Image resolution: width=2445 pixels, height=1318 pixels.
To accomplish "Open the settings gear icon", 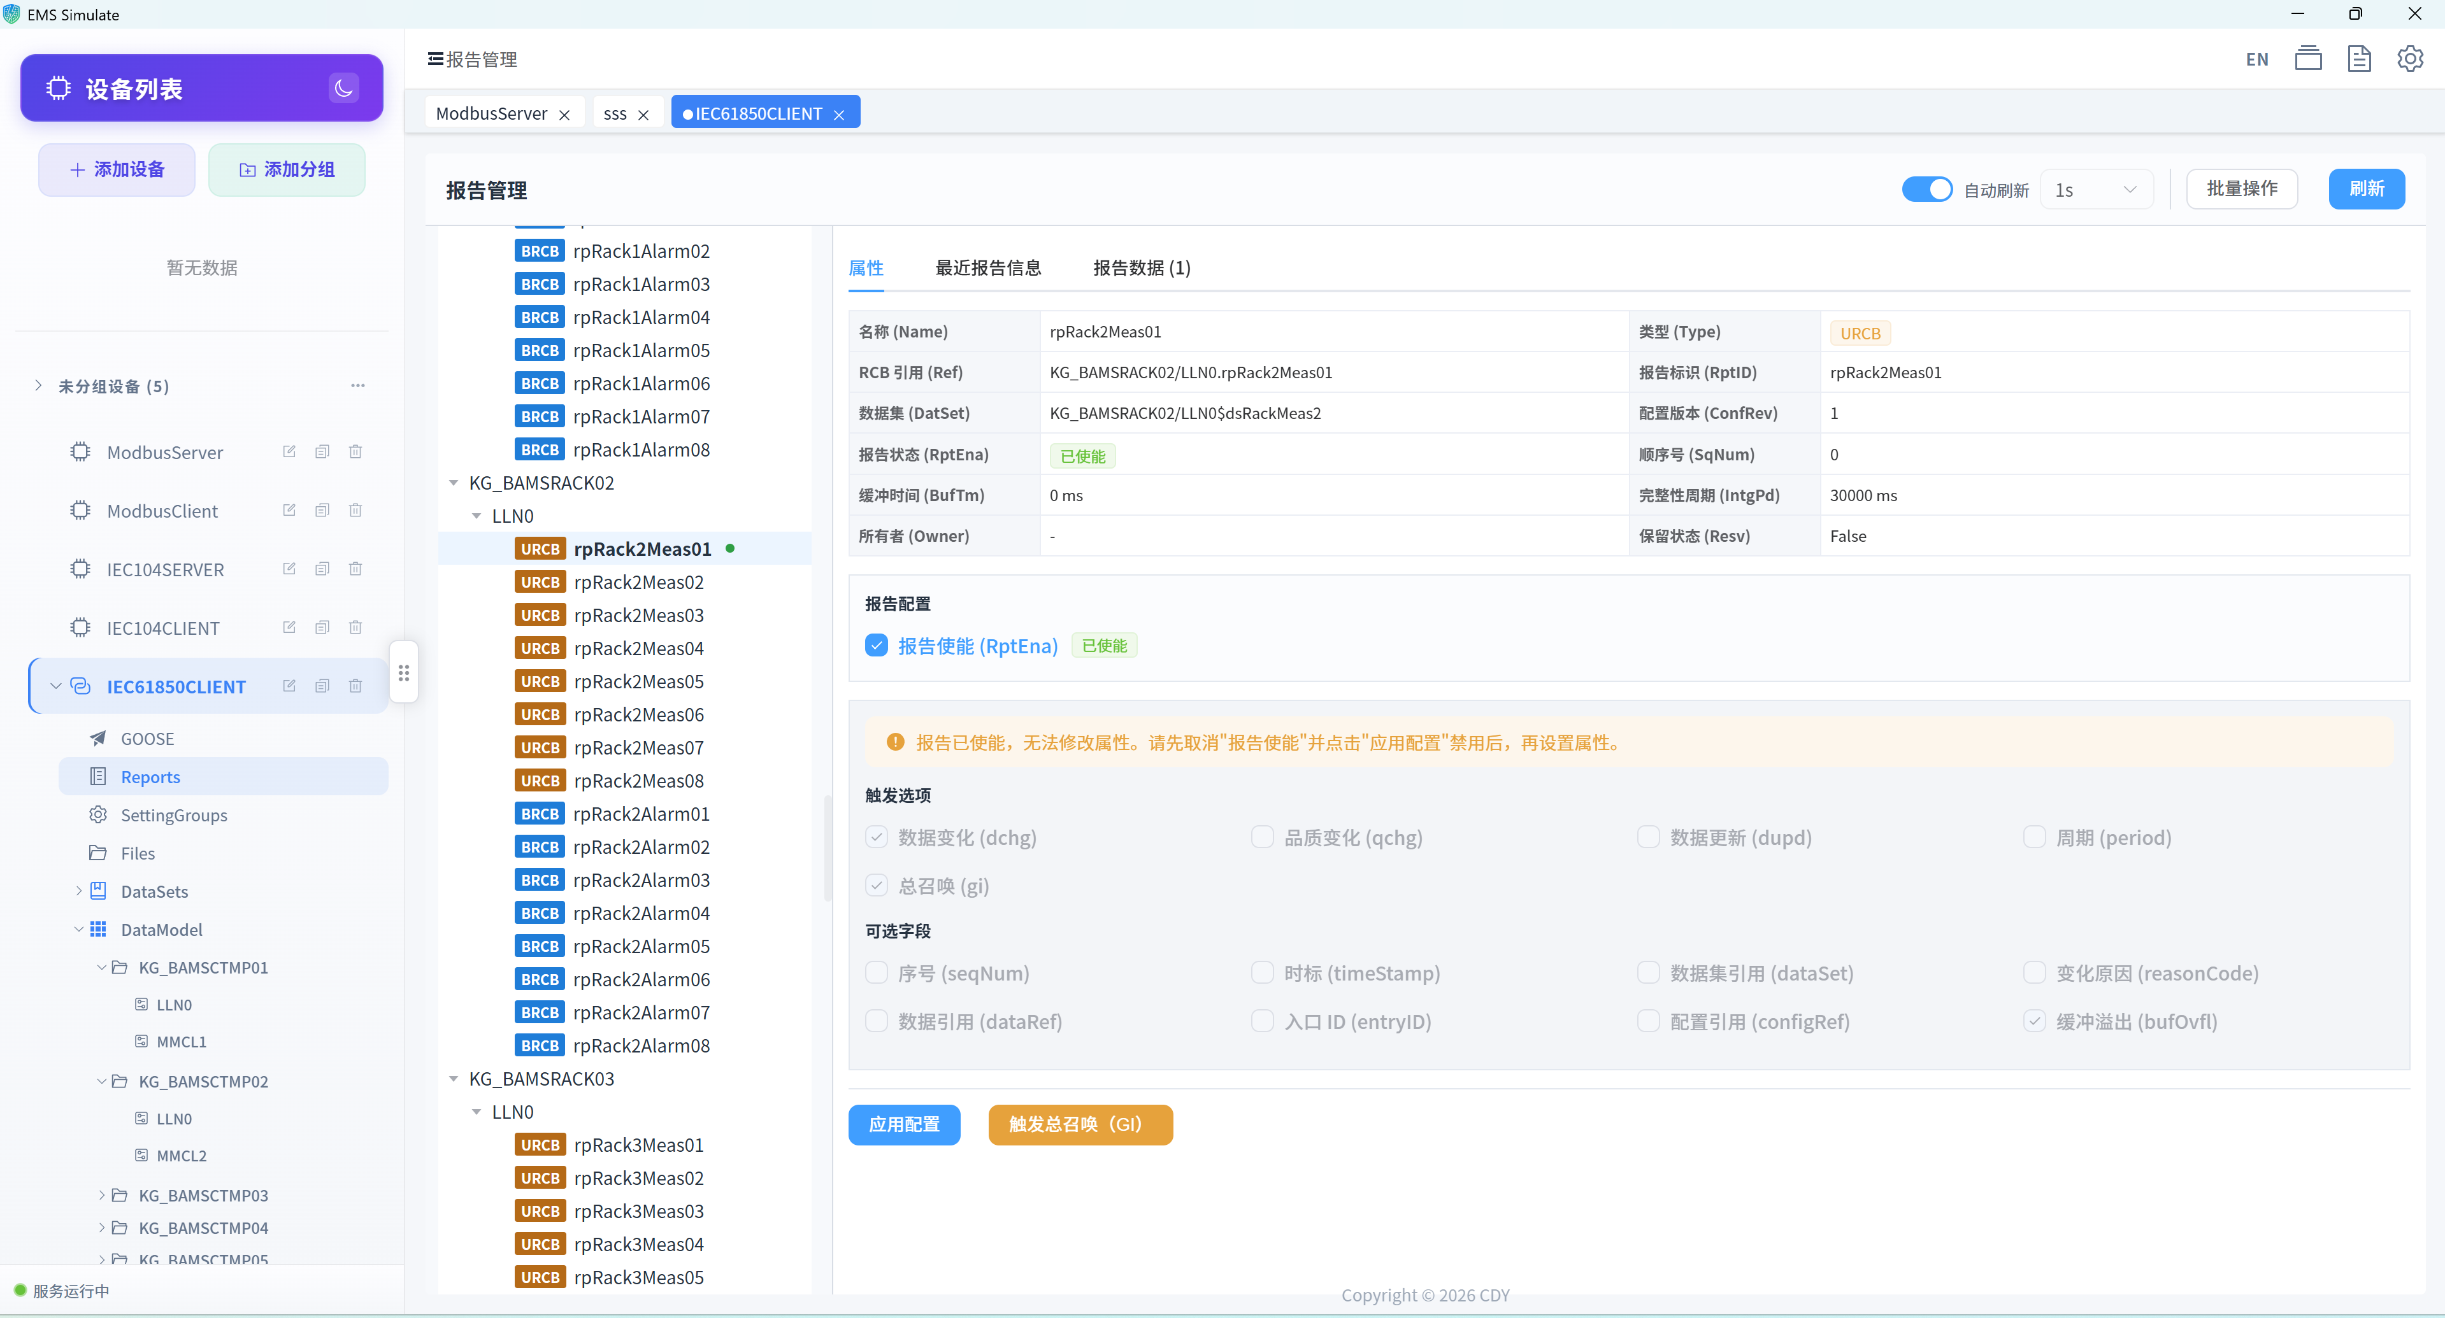I will coord(2410,59).
